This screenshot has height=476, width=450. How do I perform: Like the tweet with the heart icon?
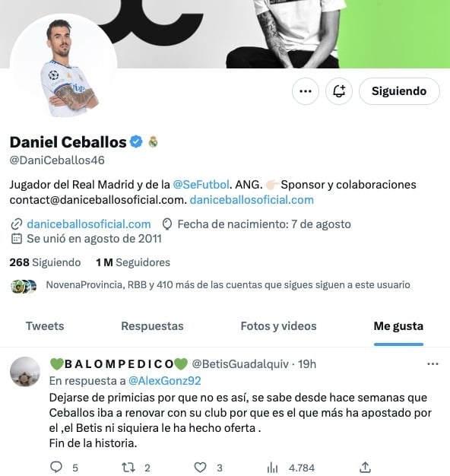[200, 467]
